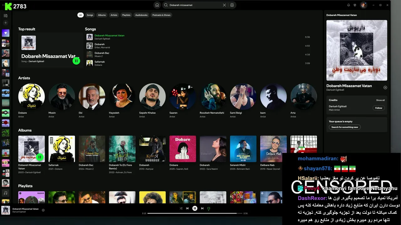Open album Dobareh by Sara Naeini
401x225 pixels.
click(x=213, y=149)
